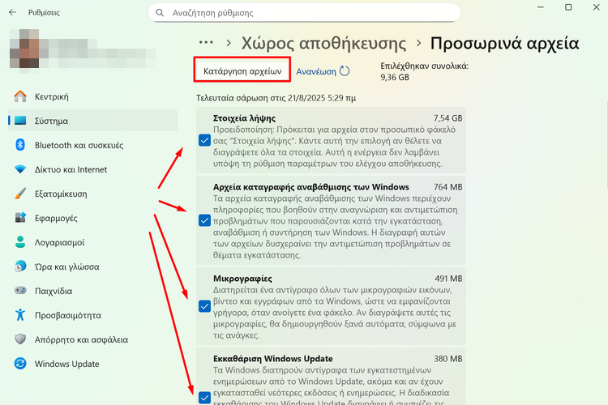Click the paintbrush icon for Εξατομίκευση
This screenshot has height=405, width=608.
(x=20, y=194)
